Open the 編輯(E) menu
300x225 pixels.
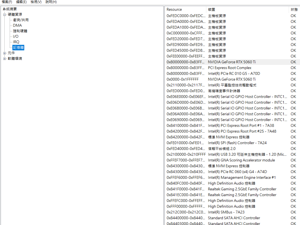click(21, 2)
